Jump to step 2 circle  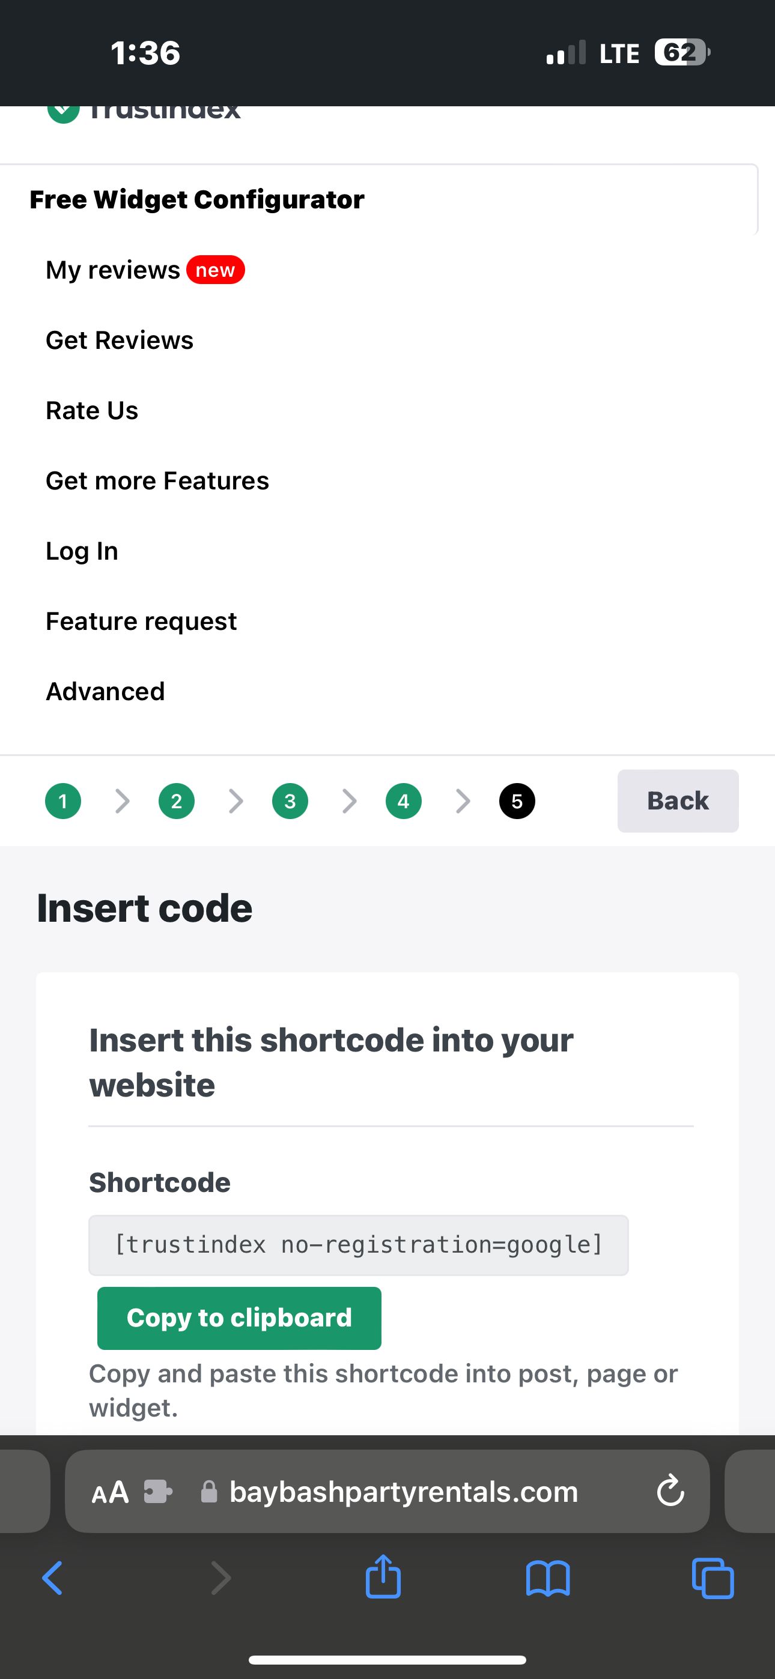[x=177, y=801]
